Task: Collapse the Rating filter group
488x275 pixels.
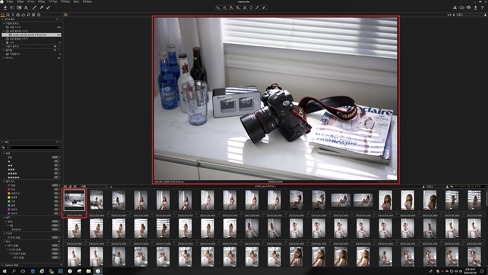Action: point(4,153)
